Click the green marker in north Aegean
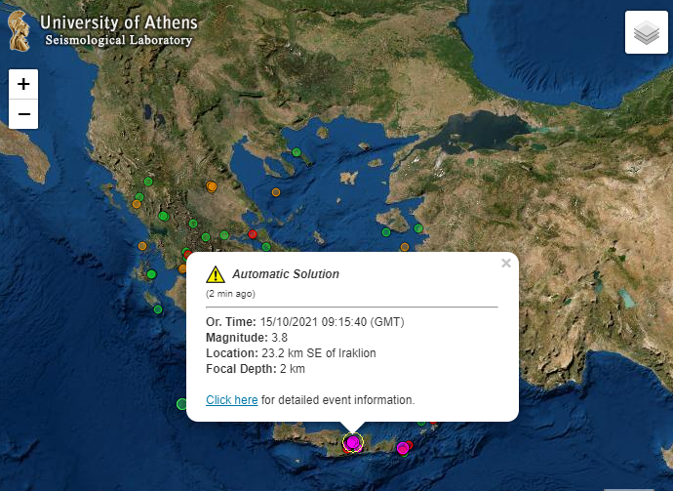 297,152
